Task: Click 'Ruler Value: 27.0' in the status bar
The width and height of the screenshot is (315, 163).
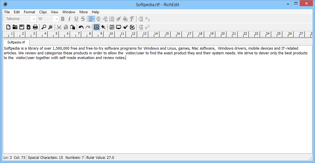Action: tap(100, 158)
